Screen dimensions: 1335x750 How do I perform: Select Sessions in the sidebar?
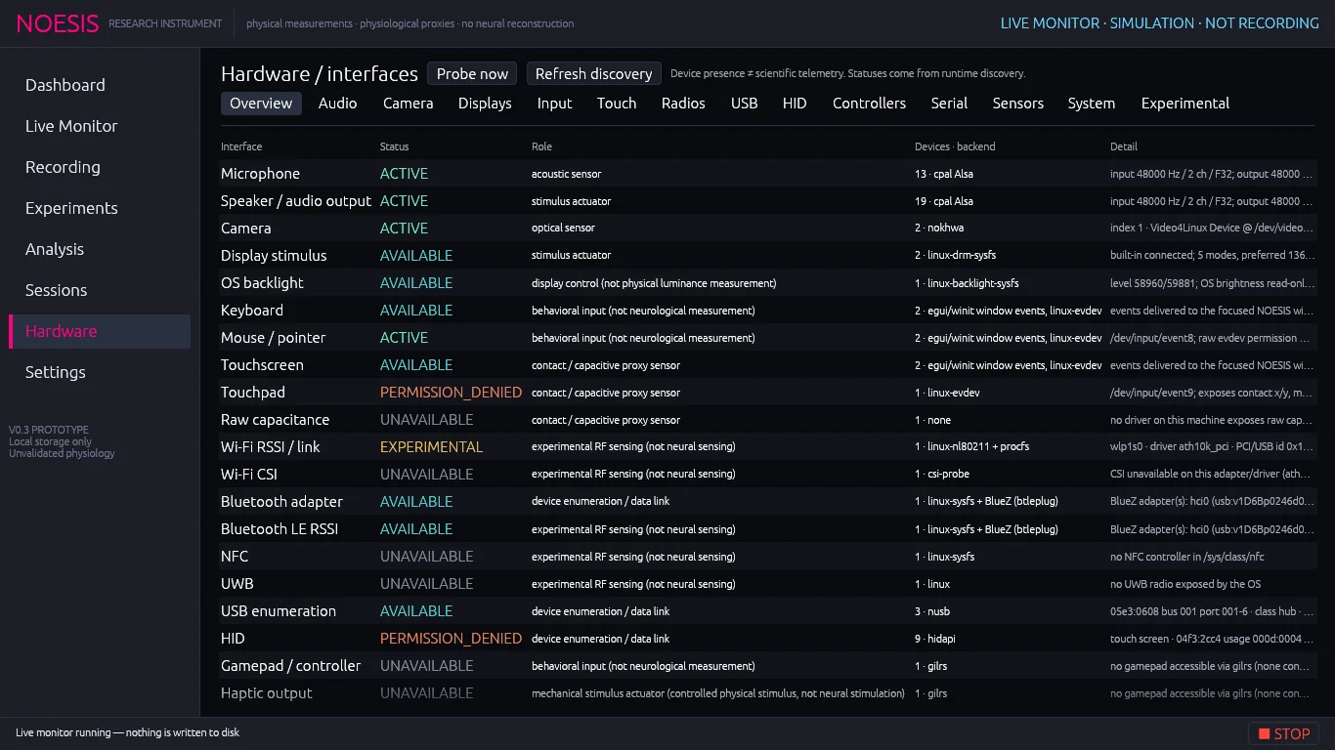click(57, 290)
